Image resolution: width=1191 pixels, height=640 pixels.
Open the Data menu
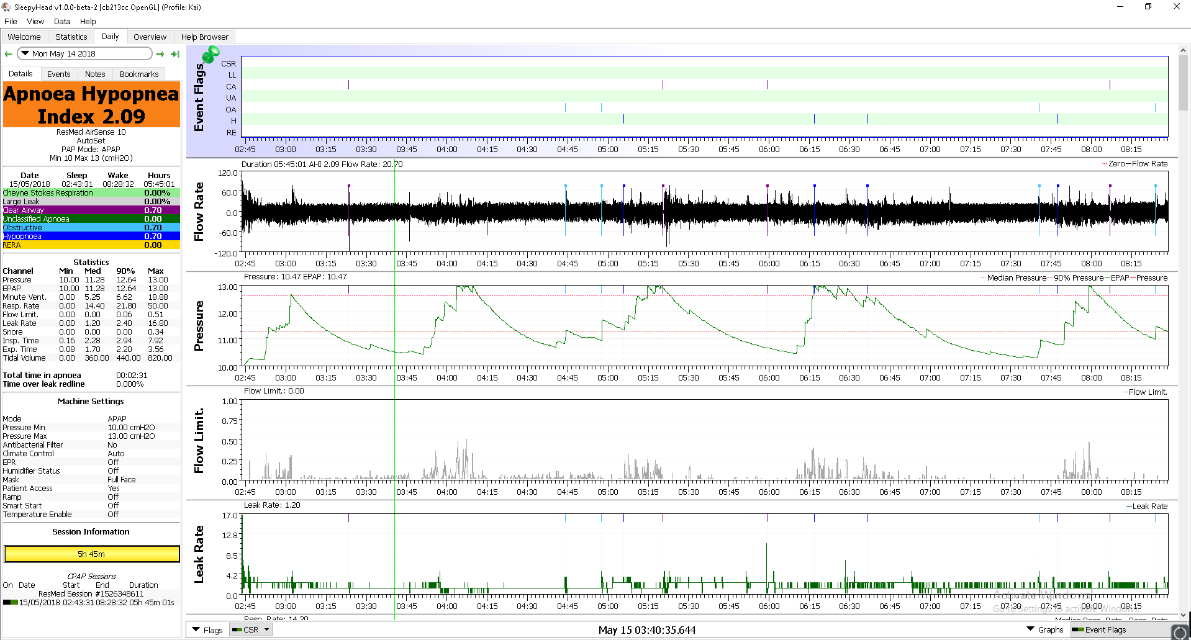[62, 21]
